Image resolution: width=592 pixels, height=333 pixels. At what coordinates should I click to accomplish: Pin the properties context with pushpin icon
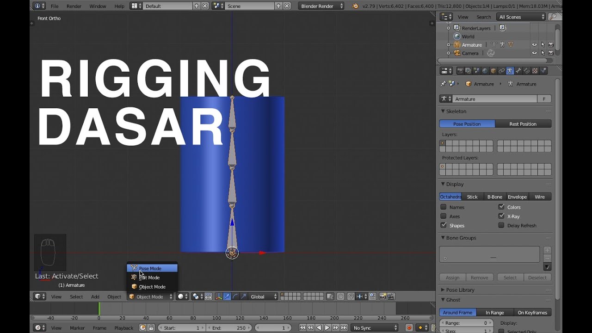443,84
